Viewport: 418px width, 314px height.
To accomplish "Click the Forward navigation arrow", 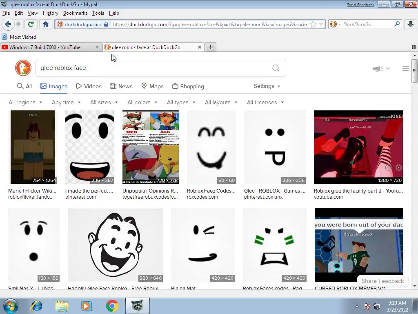I will (x=18, y=24).
